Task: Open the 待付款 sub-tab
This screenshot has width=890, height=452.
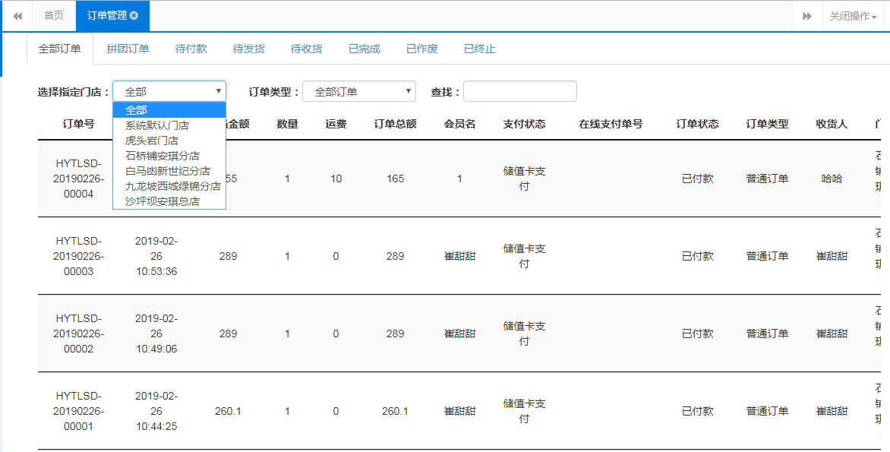Action: [191, 49]
